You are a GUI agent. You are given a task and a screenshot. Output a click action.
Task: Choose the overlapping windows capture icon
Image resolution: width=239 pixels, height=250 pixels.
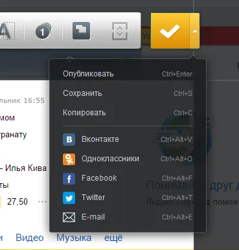[x=81, y=31]
